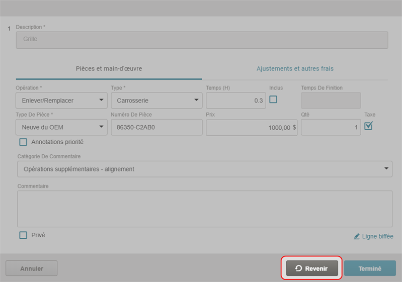Viewport: 402px width, 282px height.
Task: Click the Numéro De Pièce field
Action: tap(156, 128)
